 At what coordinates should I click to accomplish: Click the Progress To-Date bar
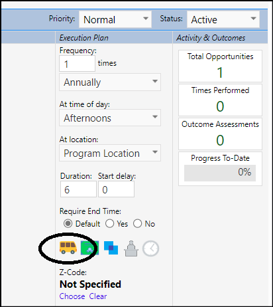(220, 173)
